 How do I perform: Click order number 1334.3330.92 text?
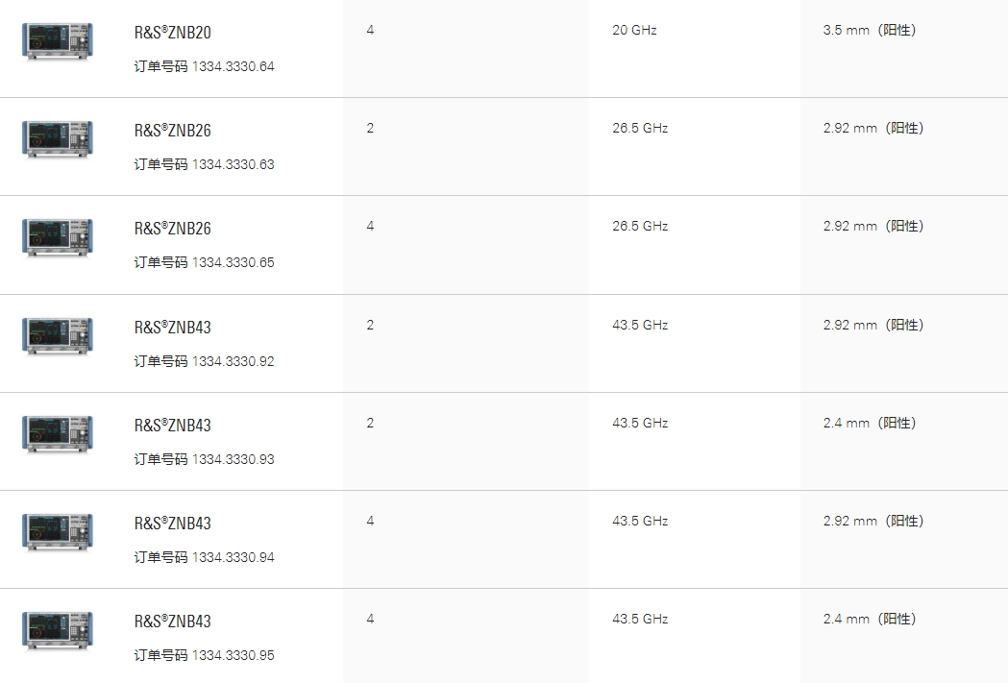click(233, 361)
